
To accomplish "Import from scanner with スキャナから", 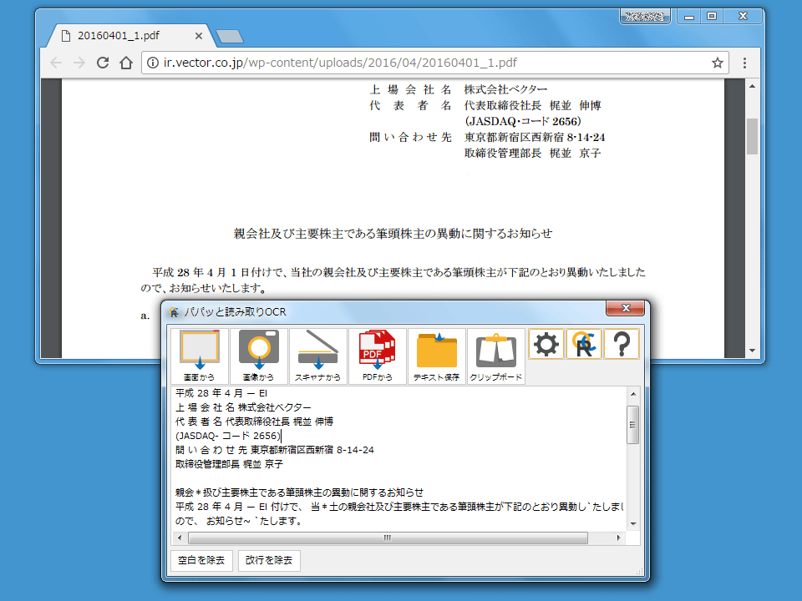I will click(x=318, y=356).
